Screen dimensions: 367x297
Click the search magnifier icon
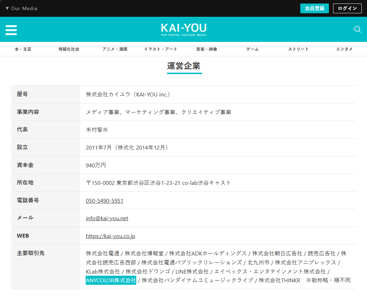click(x=357, y=29)
